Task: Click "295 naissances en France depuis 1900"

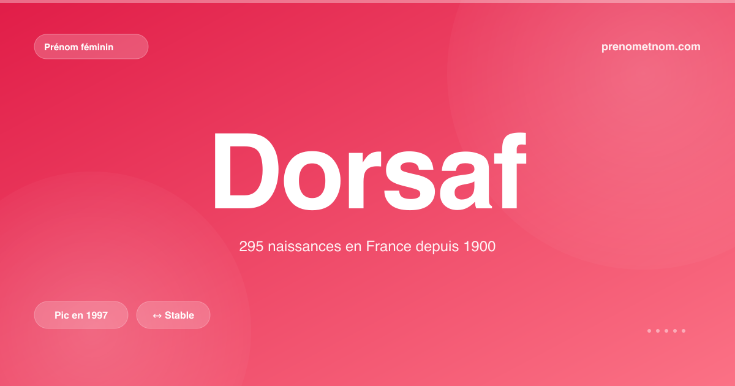Action: tap(367, 247)
